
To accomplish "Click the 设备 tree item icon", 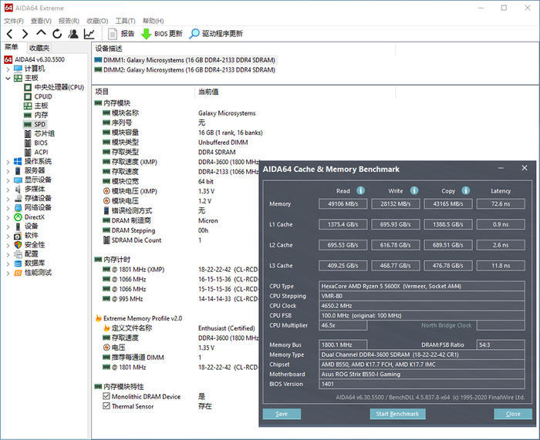I will coord(18,227).
